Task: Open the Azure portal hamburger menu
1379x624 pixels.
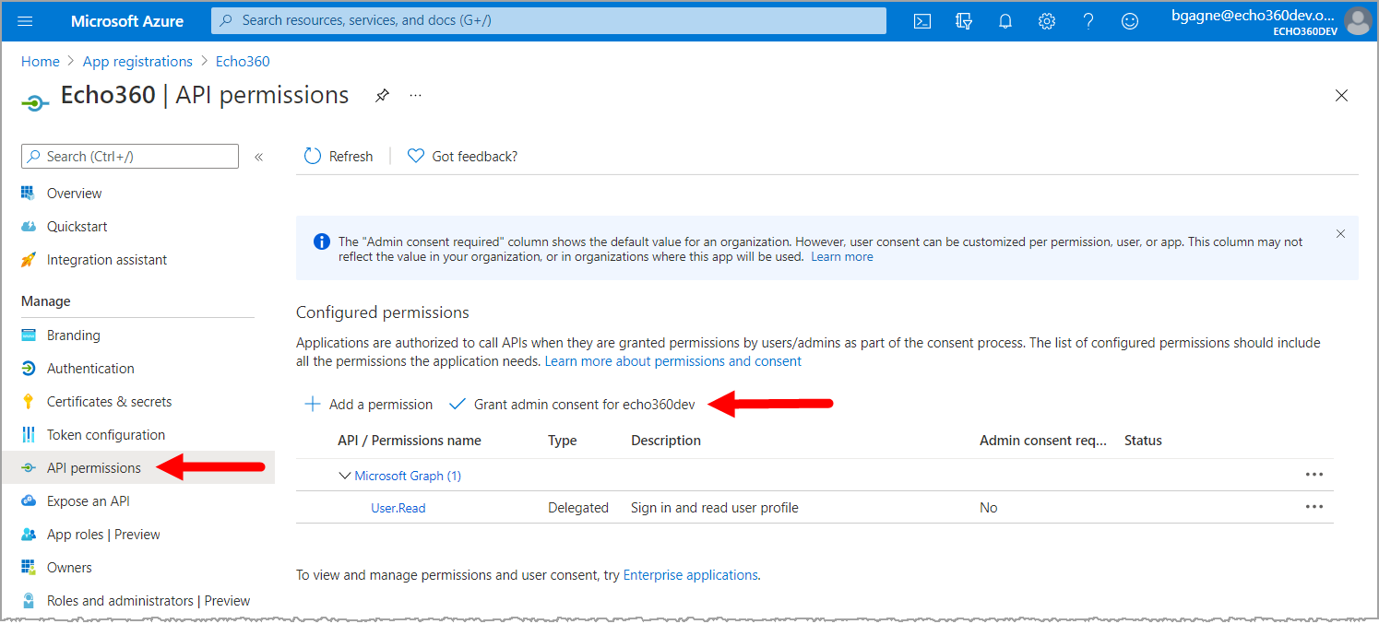Action: pyautogui.click(x=25, y=21)
